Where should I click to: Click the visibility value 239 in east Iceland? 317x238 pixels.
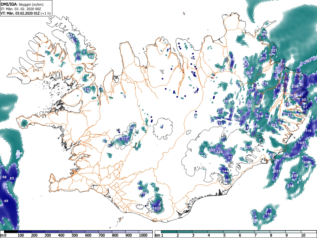[265, 83]
